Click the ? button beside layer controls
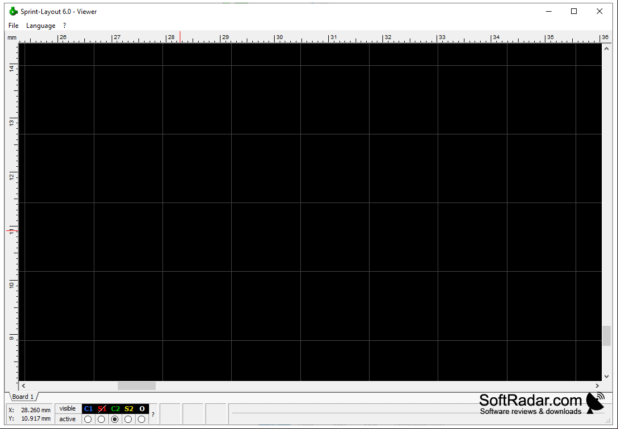Image resolution: width=618 pixels, height=429 pixels. pos(153,414)
